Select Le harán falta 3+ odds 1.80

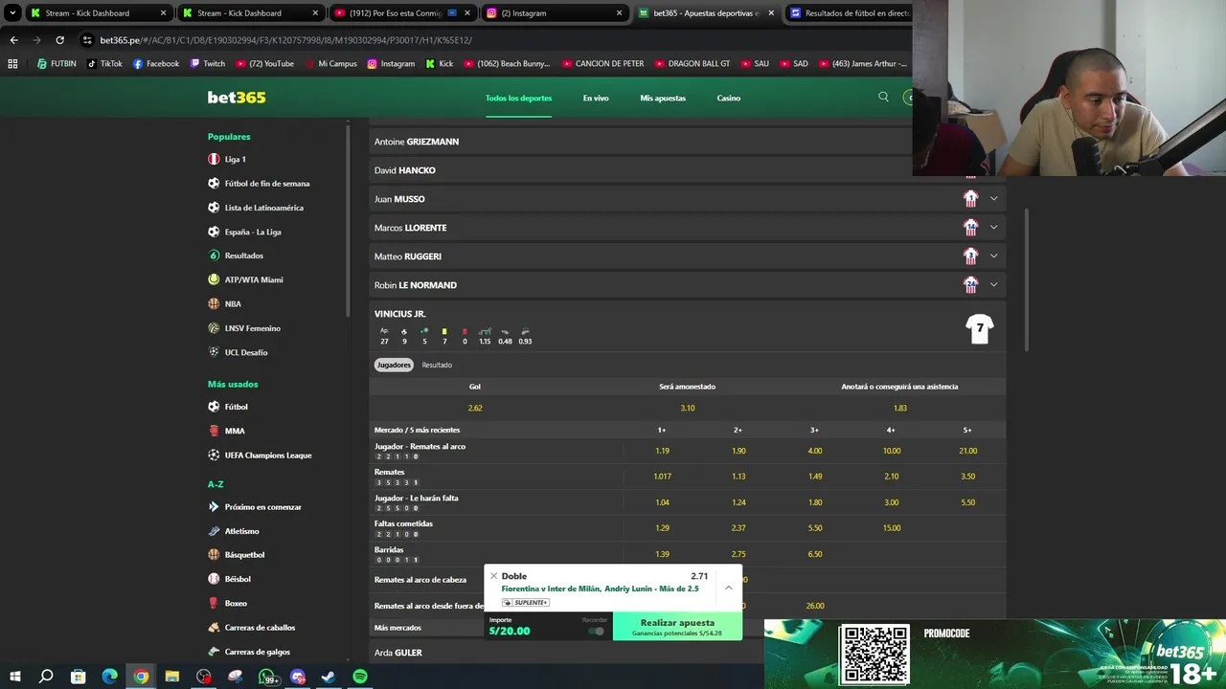click(x=815, y=502)
